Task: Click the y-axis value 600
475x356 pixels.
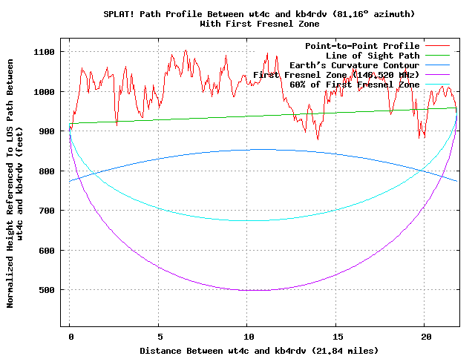Action: 47,251
